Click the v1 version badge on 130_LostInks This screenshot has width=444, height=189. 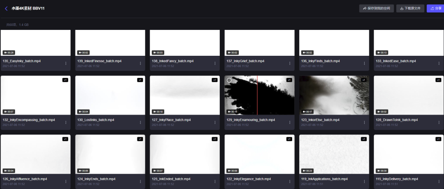click(140, 80)
